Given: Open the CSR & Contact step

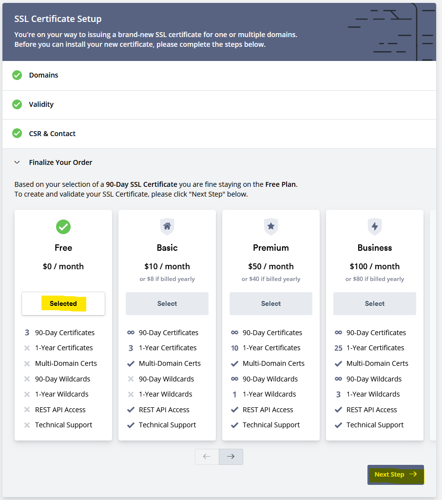Looking at the screenshot, I should [52, 134].
